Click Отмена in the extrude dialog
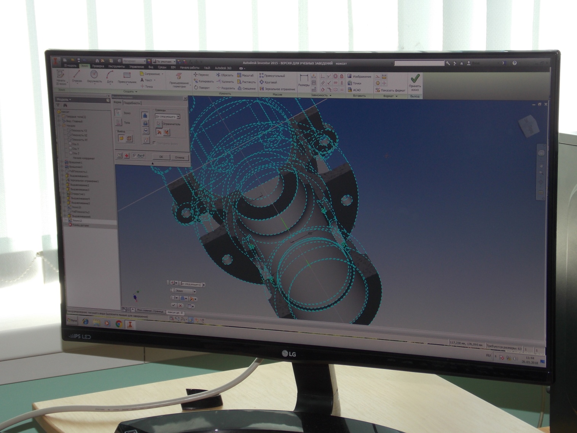 pyautogui.click(x=179, y=158)
